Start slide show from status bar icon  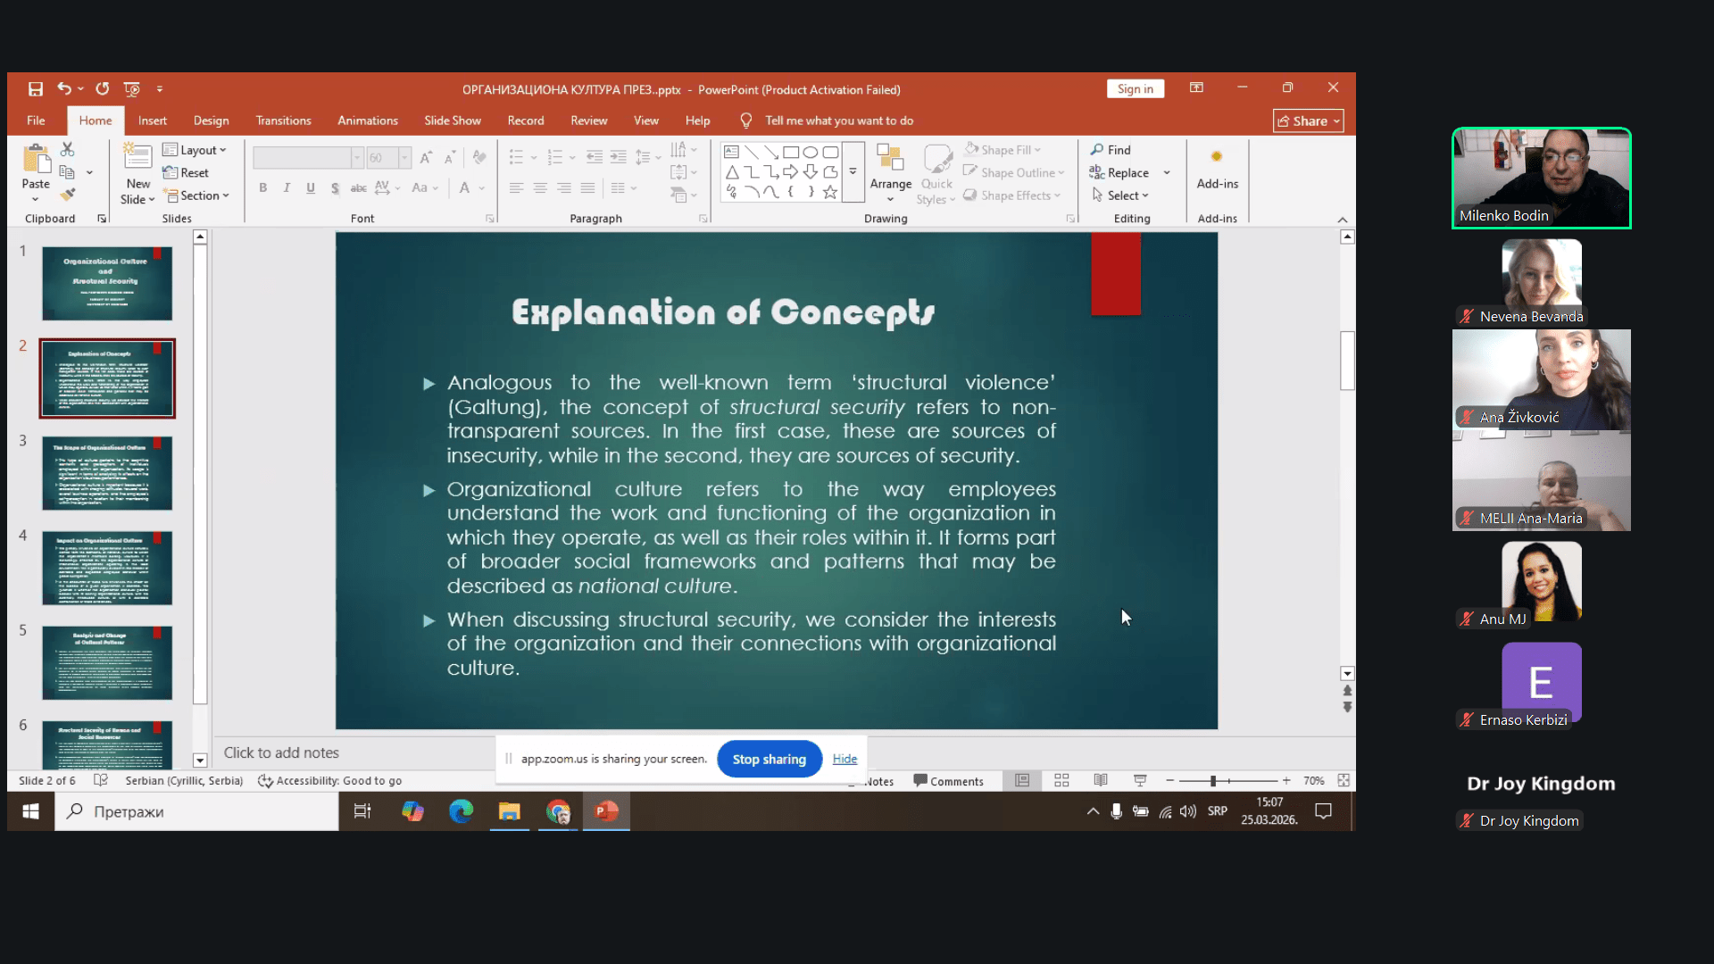[1140, 781]
